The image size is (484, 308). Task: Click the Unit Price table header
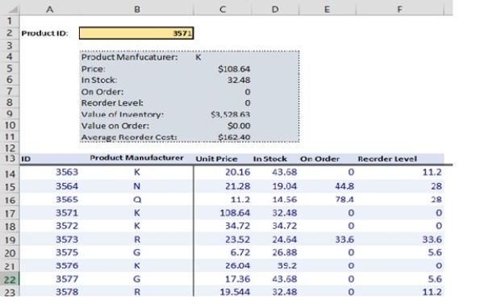pos(216,159)
